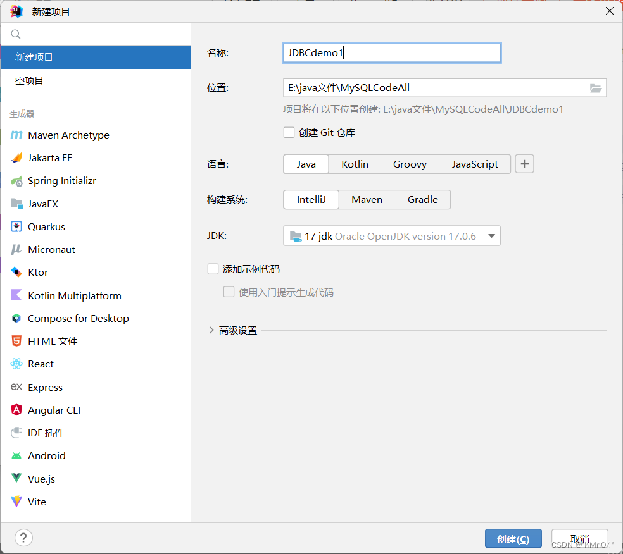Open Spring Initializr generator entry

click(x=96, y=181)
